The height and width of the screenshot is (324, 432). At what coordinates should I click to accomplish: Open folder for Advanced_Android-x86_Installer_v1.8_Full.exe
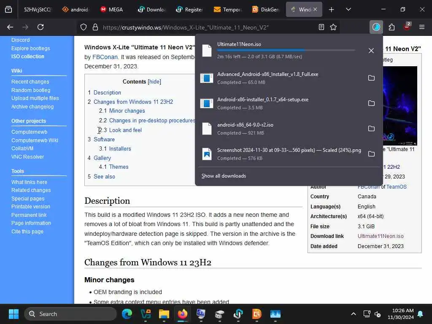pyautogui.click(x=371, y=78)
